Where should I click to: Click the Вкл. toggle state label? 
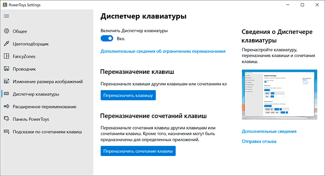[x=121, y=39]
